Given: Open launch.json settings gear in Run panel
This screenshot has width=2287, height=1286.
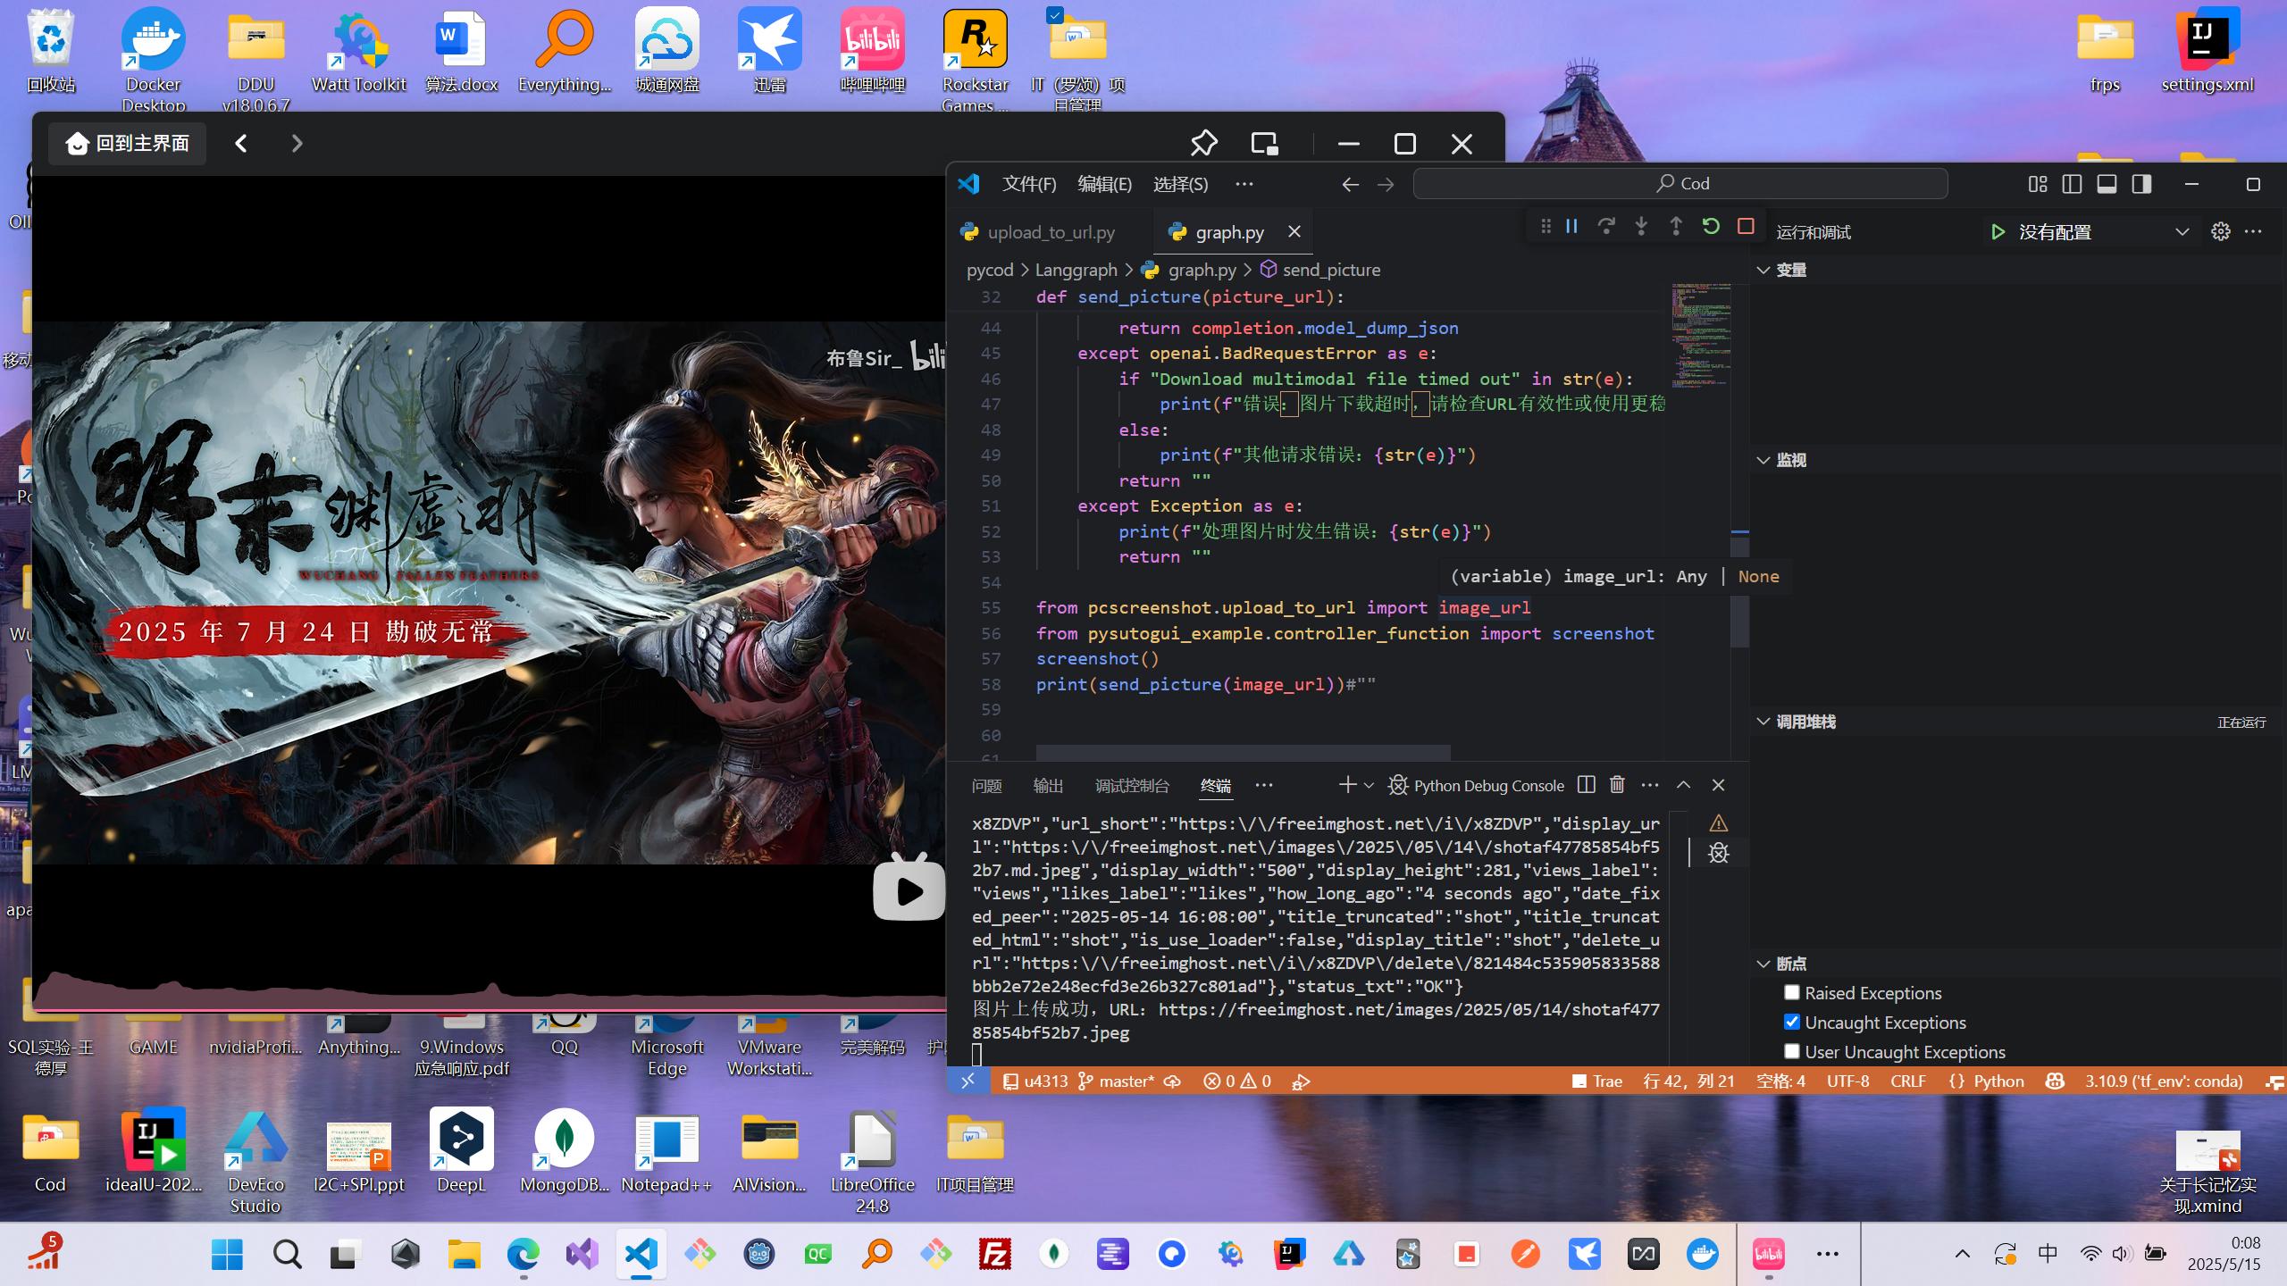Looking at the screenshot, I should pos(2221,232).
